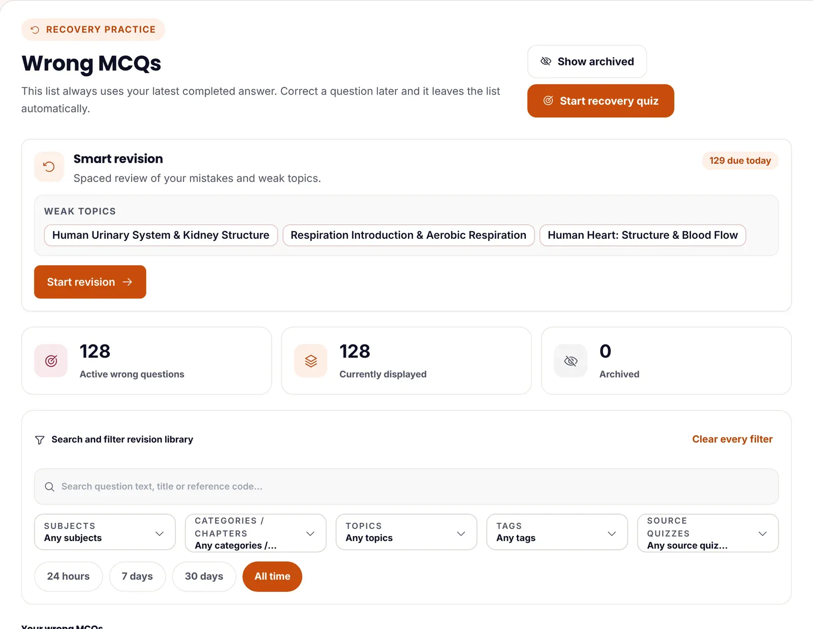
Task: Clear every filter
Action: click(x=732, y=439)
